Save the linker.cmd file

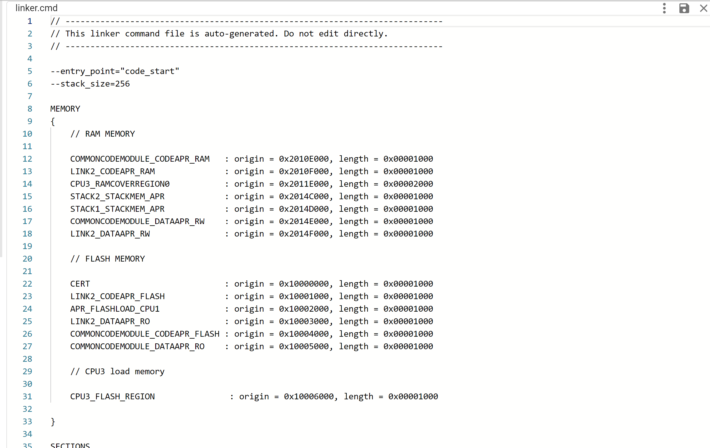pos(684,8)
